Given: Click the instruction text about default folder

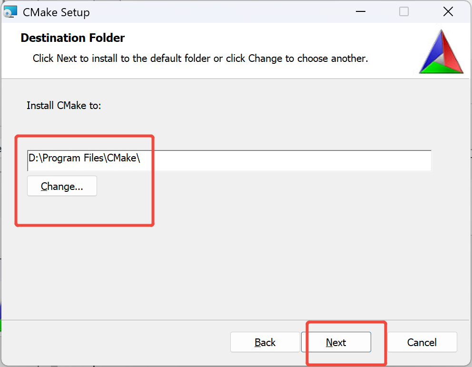Looking at the screenshot, I should coord(200,59).
